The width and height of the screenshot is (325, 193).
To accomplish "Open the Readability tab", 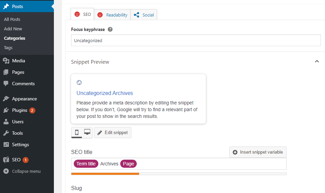I will (x=112, y=15).
